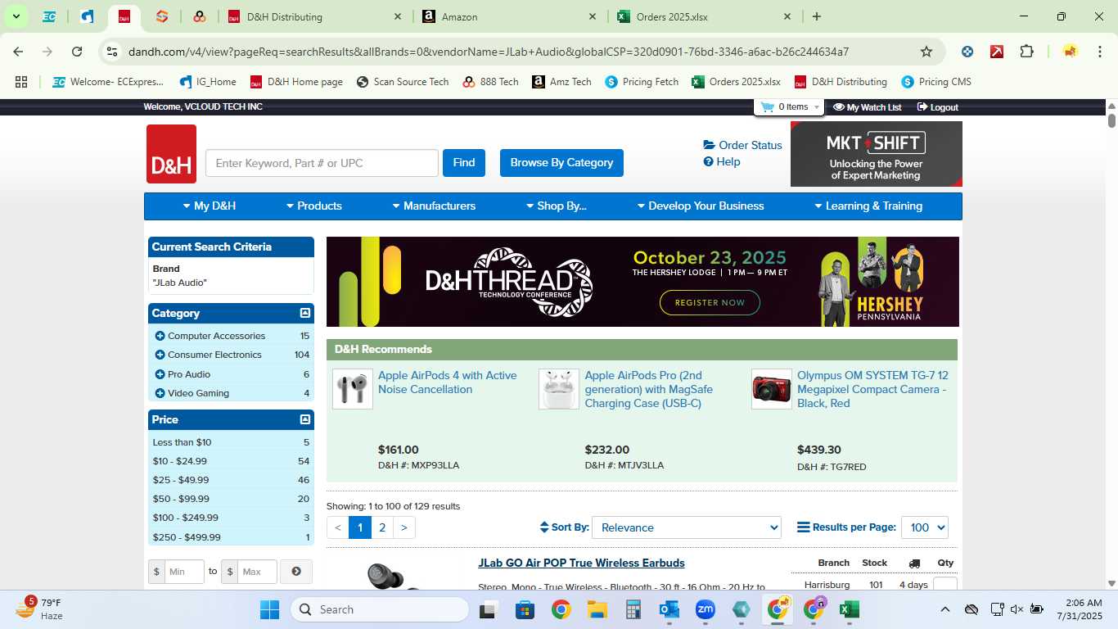Open Apple AirPods 4 with Active Noise Cancellation
1118x629 pixels.
click(x=447, y=382)
